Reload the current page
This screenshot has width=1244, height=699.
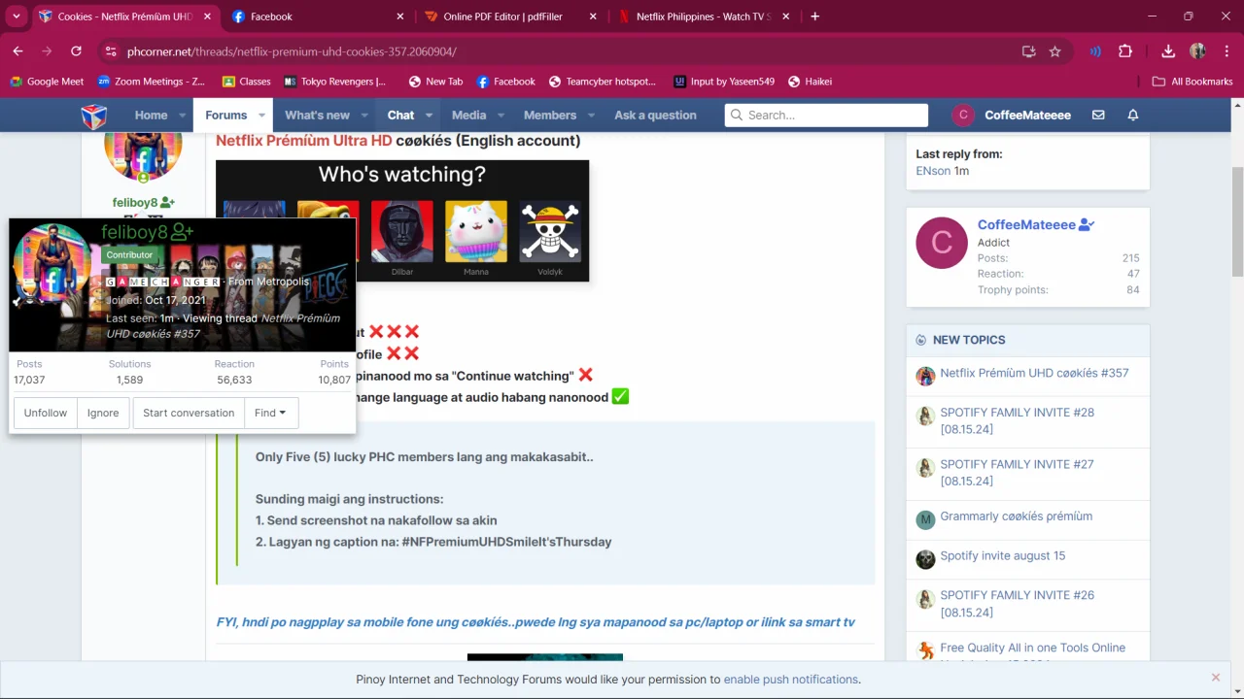point(76,51)
